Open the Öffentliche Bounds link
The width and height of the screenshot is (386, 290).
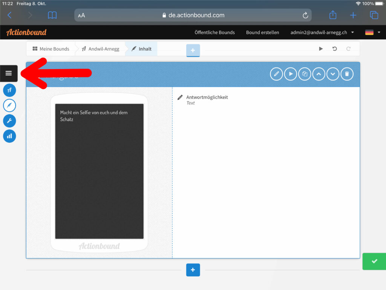point(214,32)
